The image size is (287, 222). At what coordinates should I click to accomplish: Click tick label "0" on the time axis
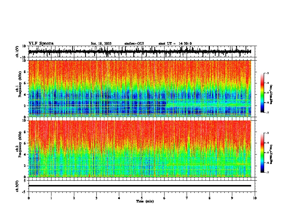coord(29,198)
